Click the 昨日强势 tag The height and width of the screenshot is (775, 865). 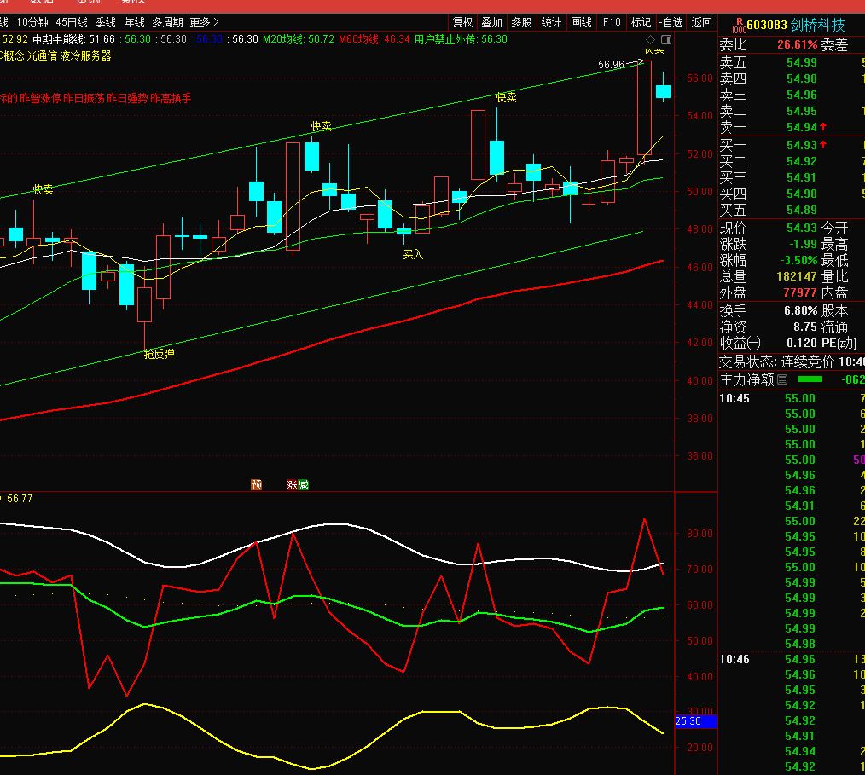(x=127, y=99)
